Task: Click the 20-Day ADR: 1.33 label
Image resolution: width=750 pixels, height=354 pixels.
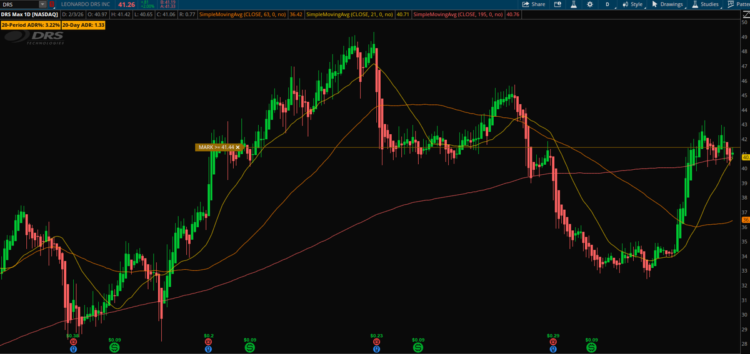Action: (x=83, y=24)
